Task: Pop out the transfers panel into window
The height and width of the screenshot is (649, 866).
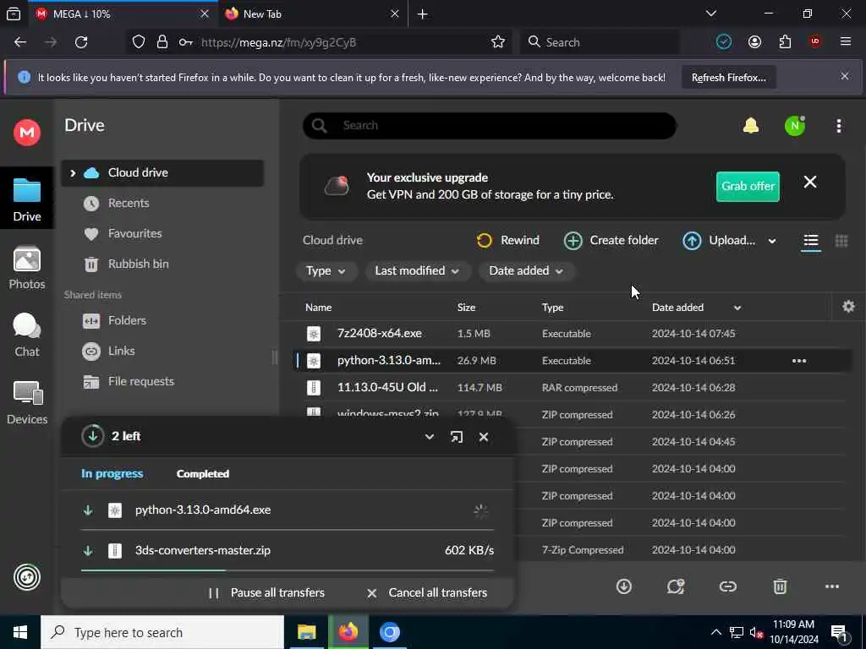Action: (x=456, y=437)
